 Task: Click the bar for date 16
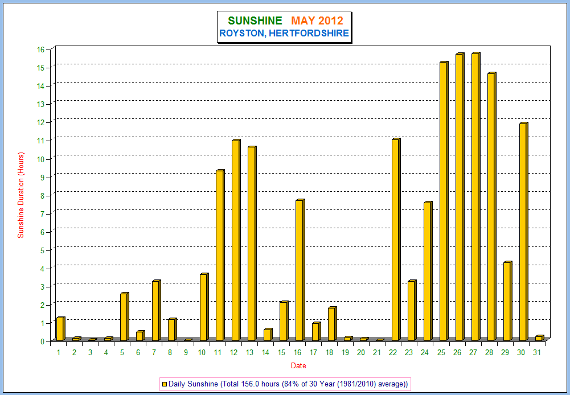(x=300, y=270)
